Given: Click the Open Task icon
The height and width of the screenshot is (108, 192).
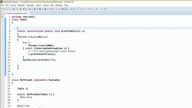Looking at the screenshot, I should click(x=54, y=9).
